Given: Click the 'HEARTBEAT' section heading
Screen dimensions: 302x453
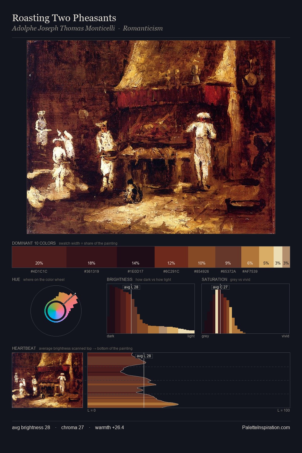Looking at the screenshot, I should (x=24, y=348).
